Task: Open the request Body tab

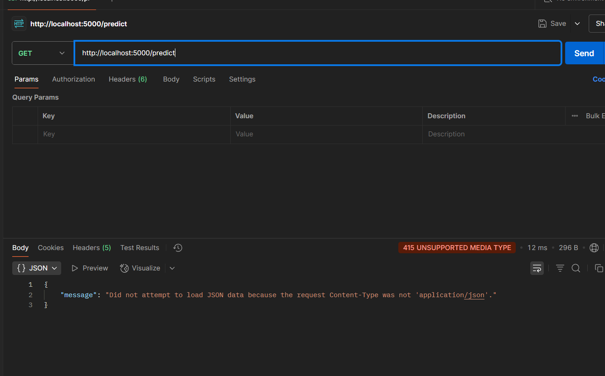Action: tap(171, 79)
